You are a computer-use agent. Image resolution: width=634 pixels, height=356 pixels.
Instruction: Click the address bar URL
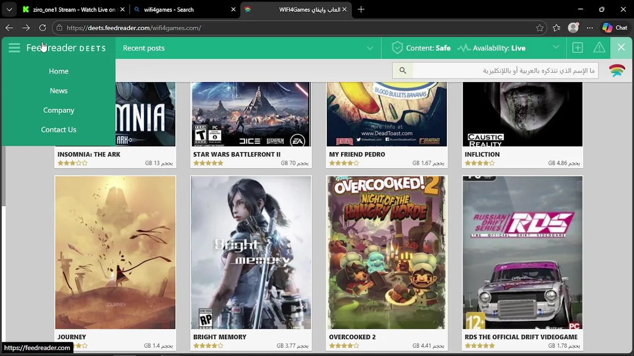pyautogui.click(x=134, y=28)
